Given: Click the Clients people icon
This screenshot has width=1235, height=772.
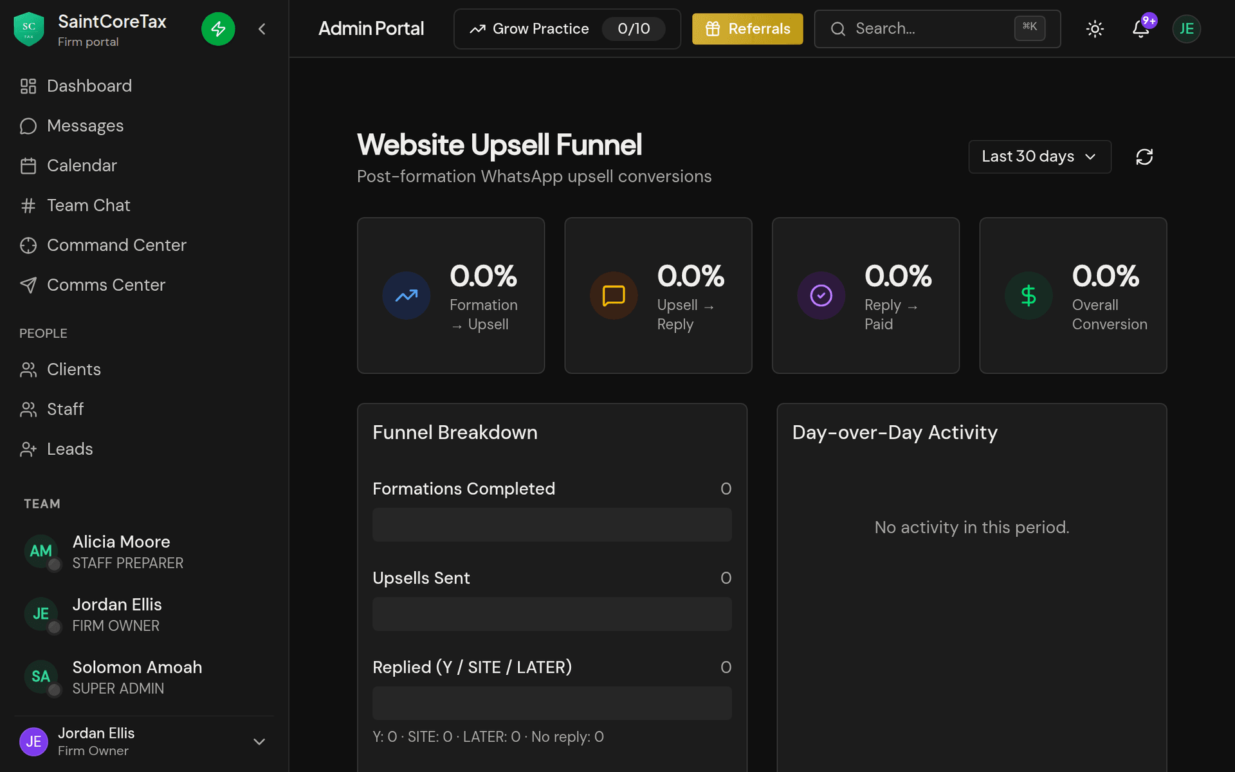Looking at the screenshot, I should pos(28,370).
